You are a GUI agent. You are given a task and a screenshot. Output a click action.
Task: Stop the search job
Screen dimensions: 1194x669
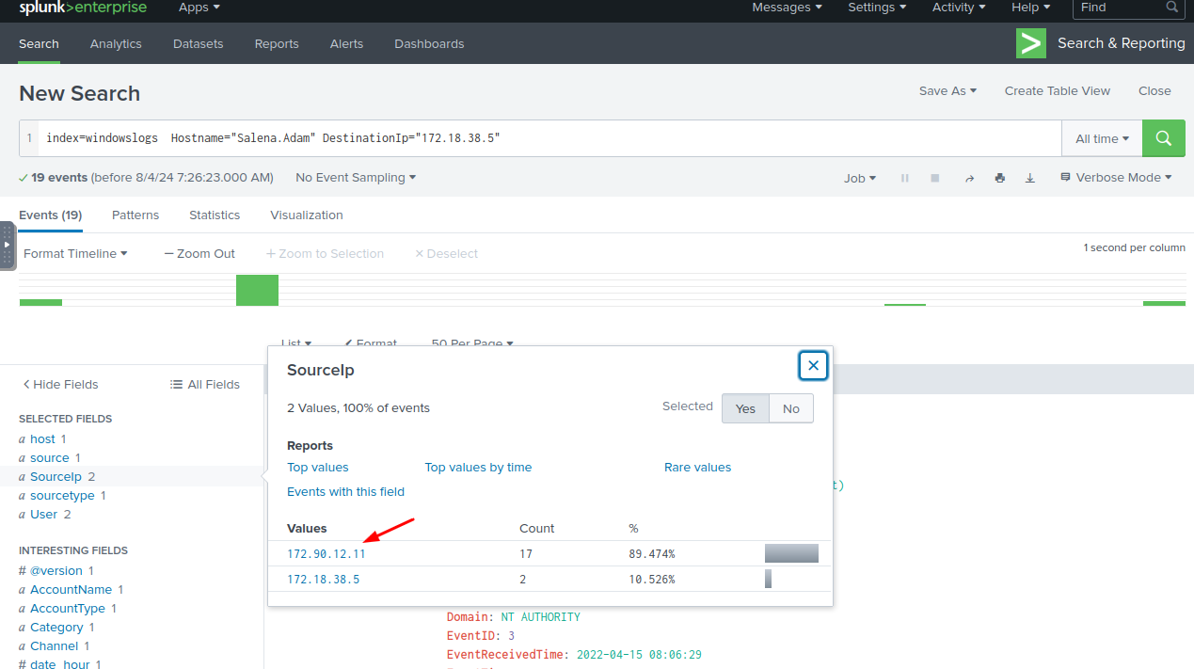click(x=934, y=178)
